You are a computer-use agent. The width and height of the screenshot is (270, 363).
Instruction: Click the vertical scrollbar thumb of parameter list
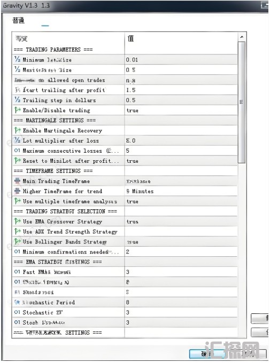click(242, 102)
